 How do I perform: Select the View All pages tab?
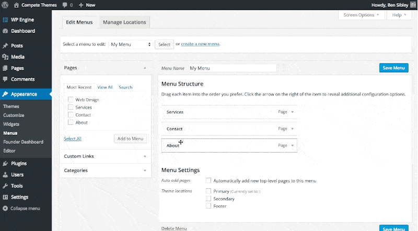(x=105, y=87)
